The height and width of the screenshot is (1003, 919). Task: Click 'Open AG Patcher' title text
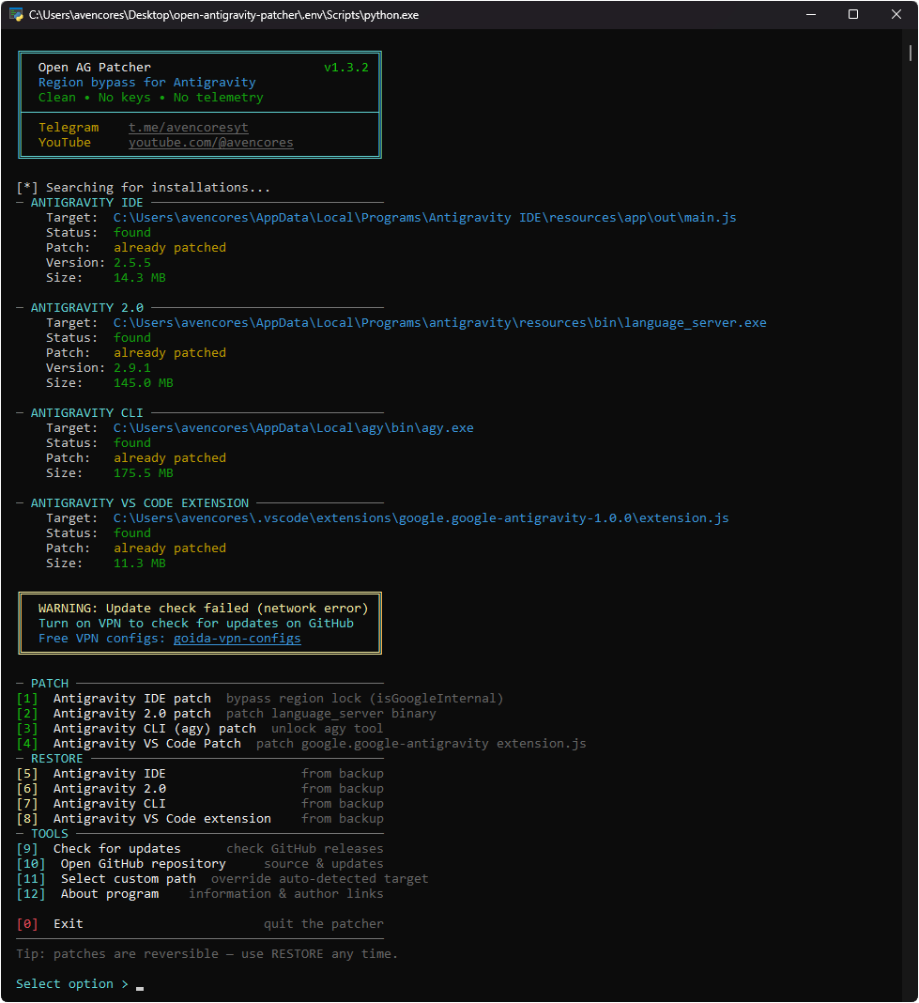coord(95,68)
